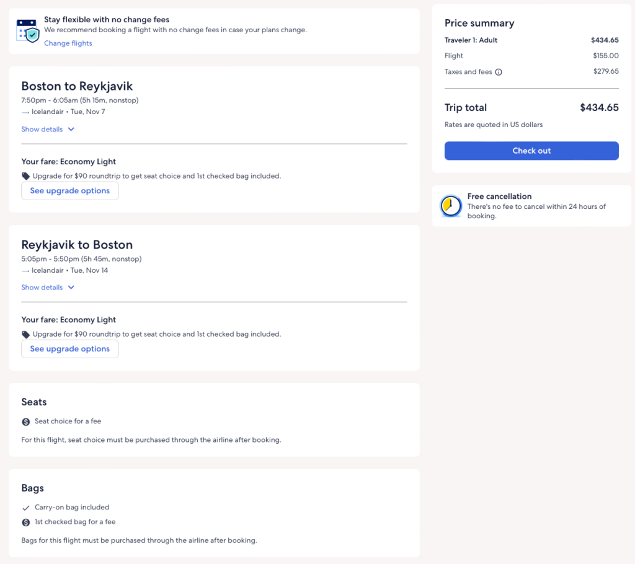Click the arrow icon before Icelandair Tue, Nov 14
The height and width of the screenshot is (564, 635).
(25, 271)
